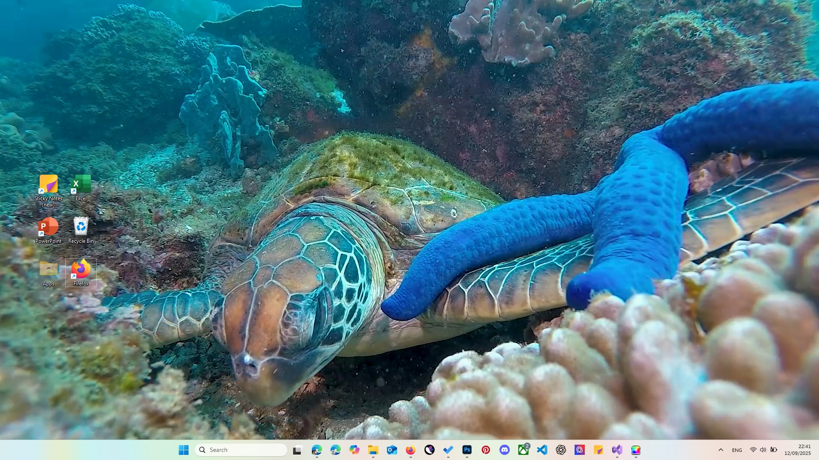Launch Firefox from the taskbar
819x460 pixels.
(410, 450)
